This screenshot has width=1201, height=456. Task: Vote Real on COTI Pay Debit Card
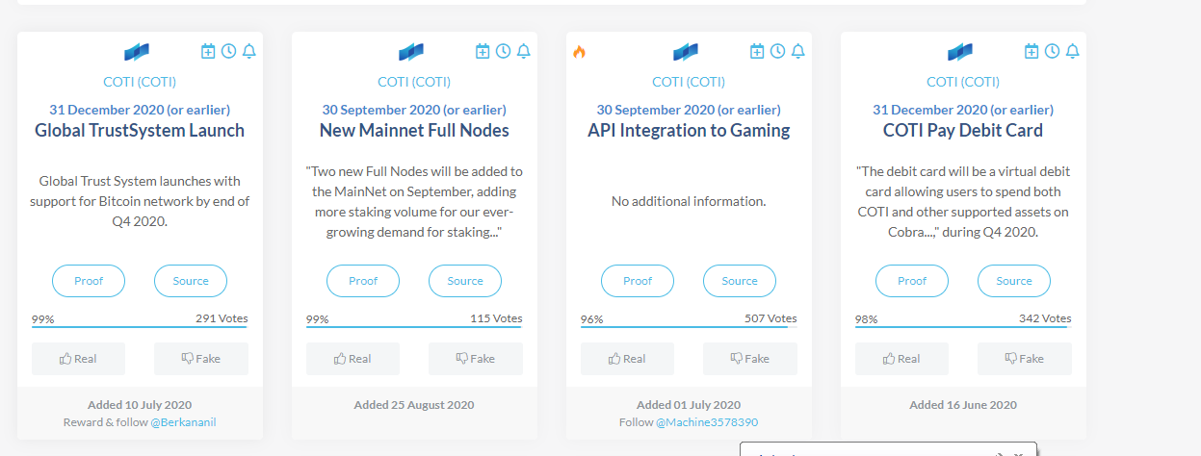[x=901, y=359]
